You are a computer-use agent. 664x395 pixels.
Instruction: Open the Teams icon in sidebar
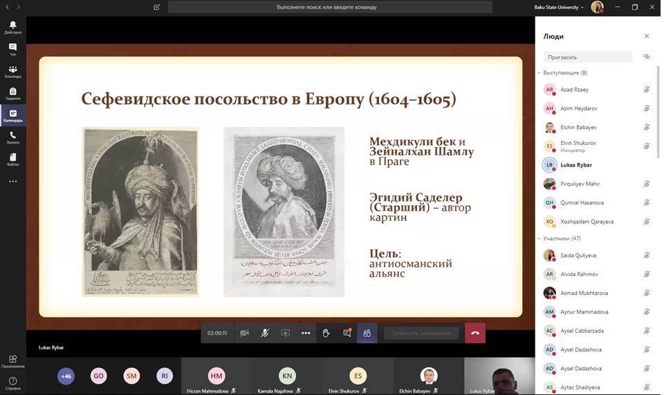coord(12,71)
